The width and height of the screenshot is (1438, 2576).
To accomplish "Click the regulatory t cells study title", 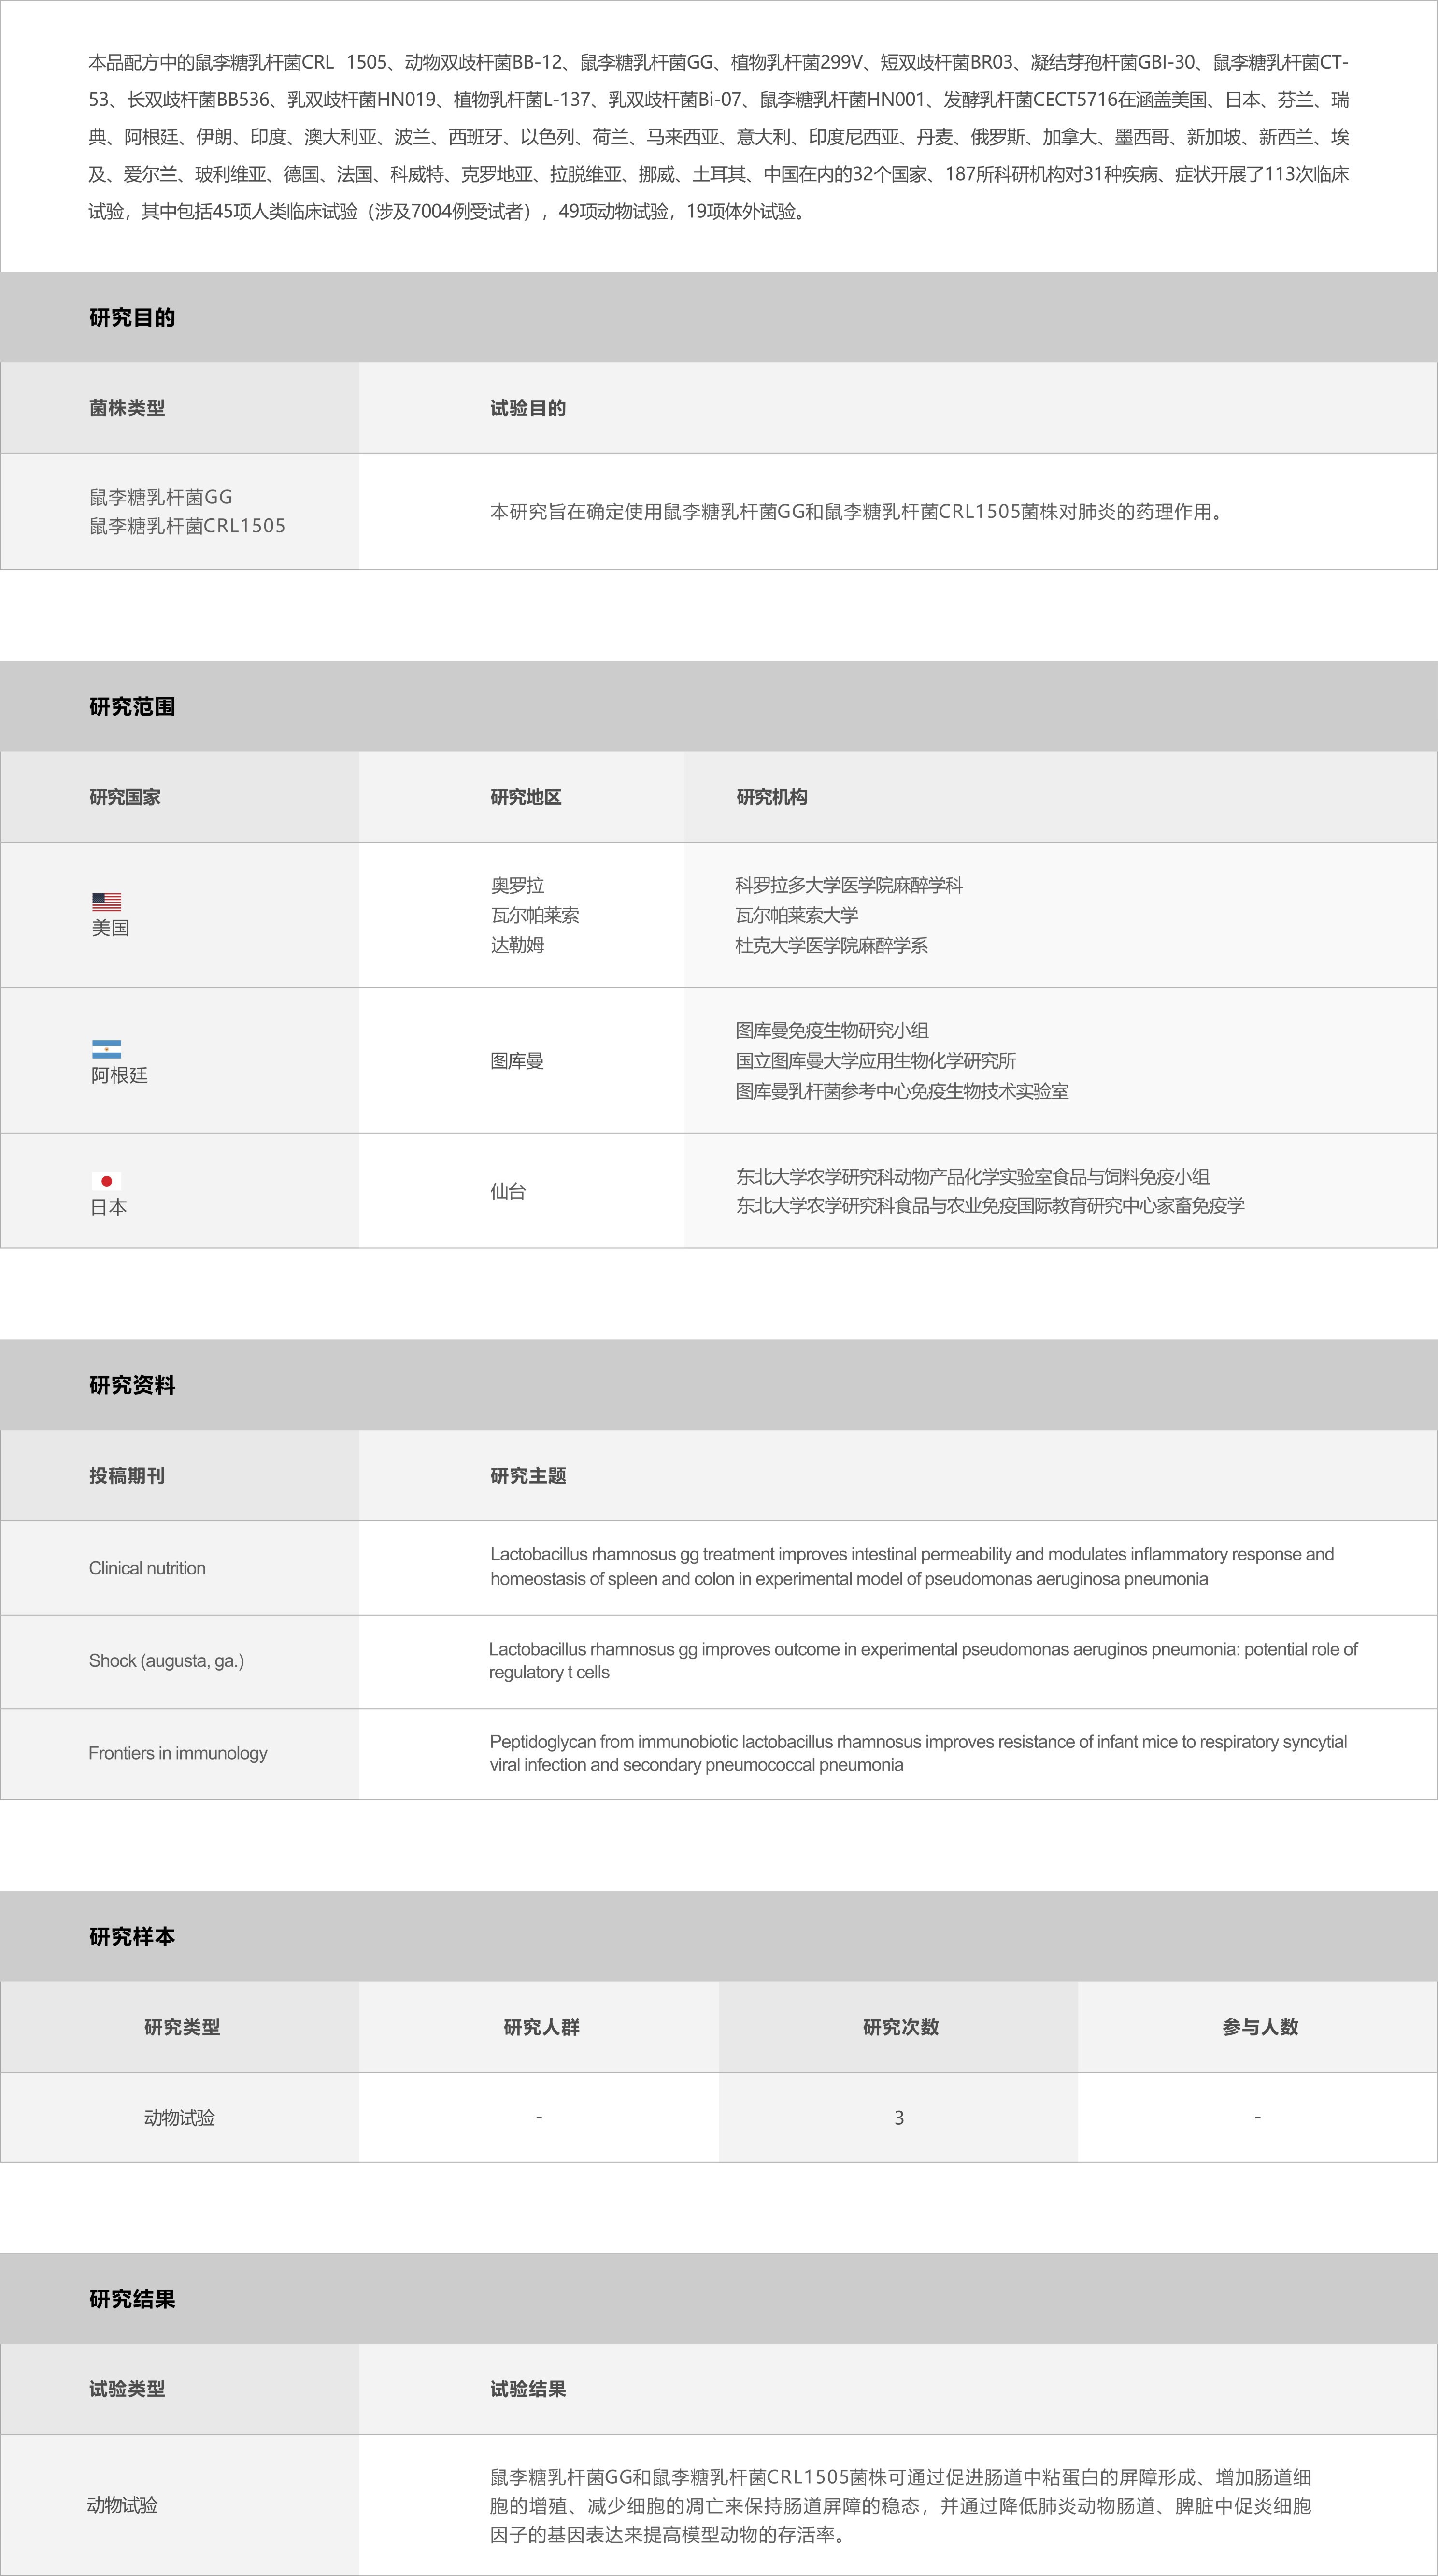I will (x=923, y=1660).
